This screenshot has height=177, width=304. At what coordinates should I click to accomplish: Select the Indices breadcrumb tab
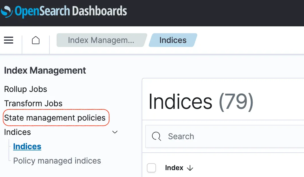[x=173, y=40]
